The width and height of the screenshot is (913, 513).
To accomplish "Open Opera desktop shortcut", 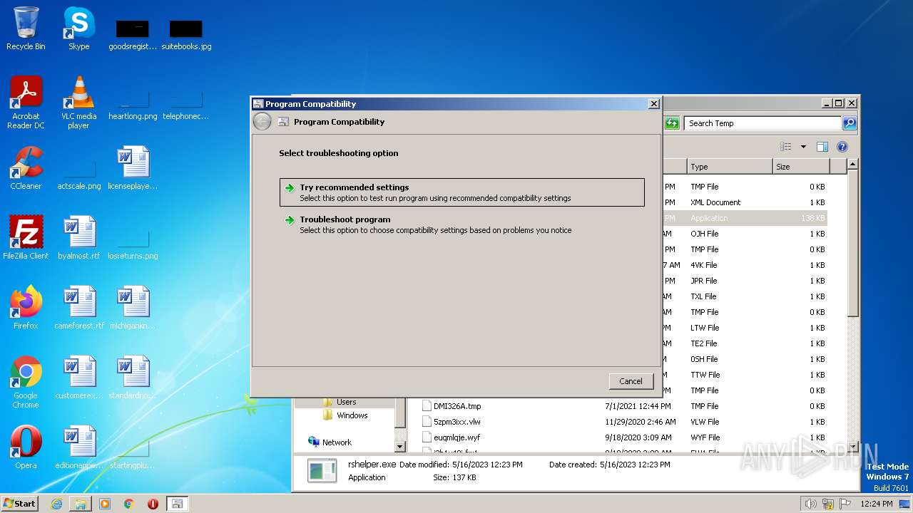I will [26, 447].
